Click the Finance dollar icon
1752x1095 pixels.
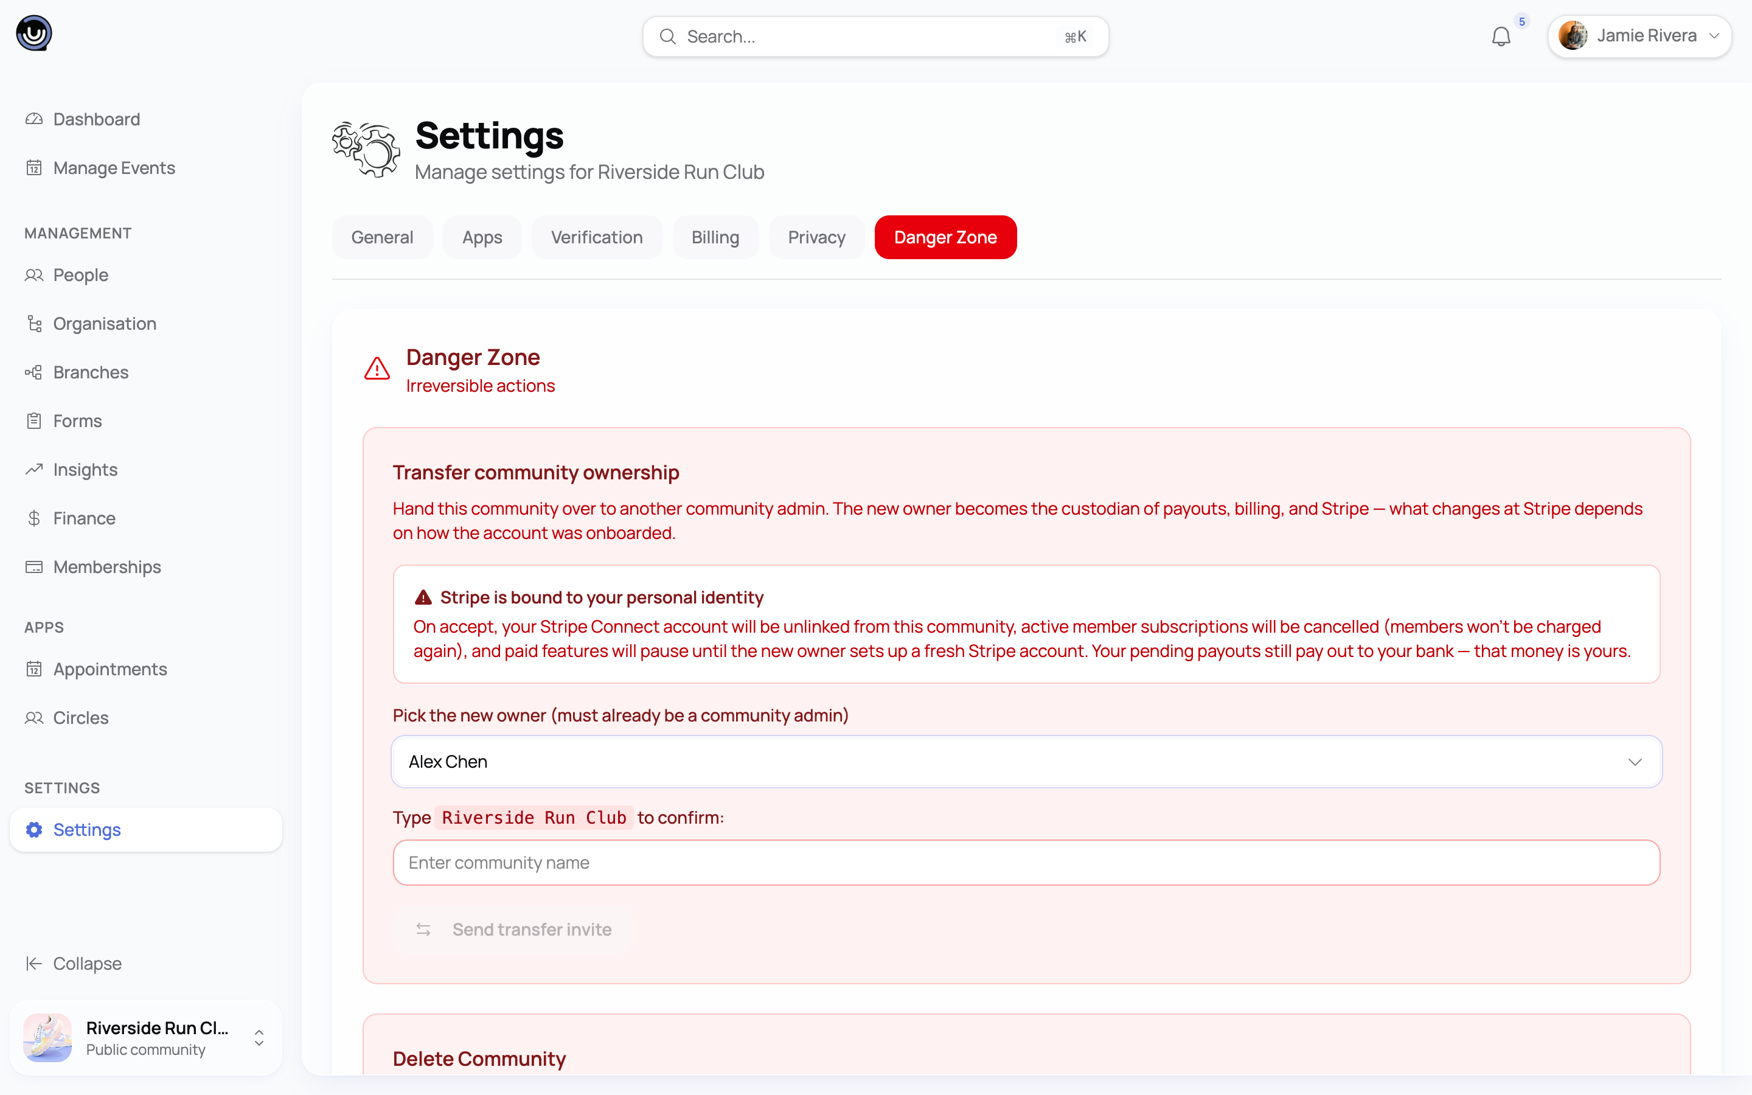tap(34, 518)
